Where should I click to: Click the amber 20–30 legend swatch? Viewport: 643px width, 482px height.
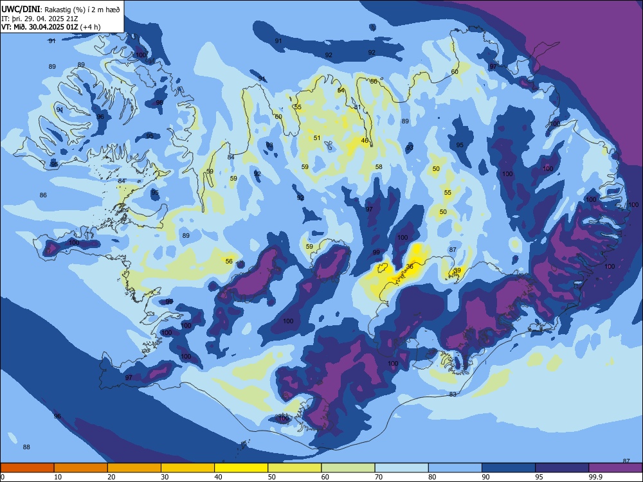[134, 468]
